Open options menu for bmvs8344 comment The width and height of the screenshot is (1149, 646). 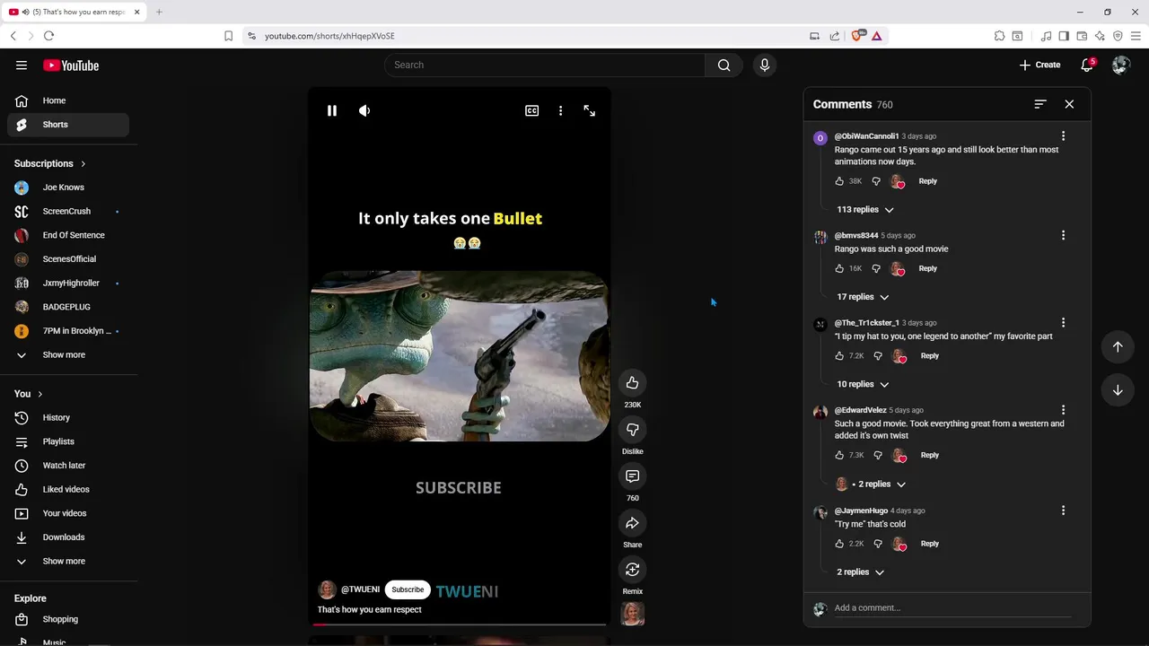[x=1064, y=235]
